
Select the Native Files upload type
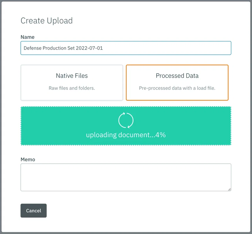pyautogui.click(x=72, y=82)
